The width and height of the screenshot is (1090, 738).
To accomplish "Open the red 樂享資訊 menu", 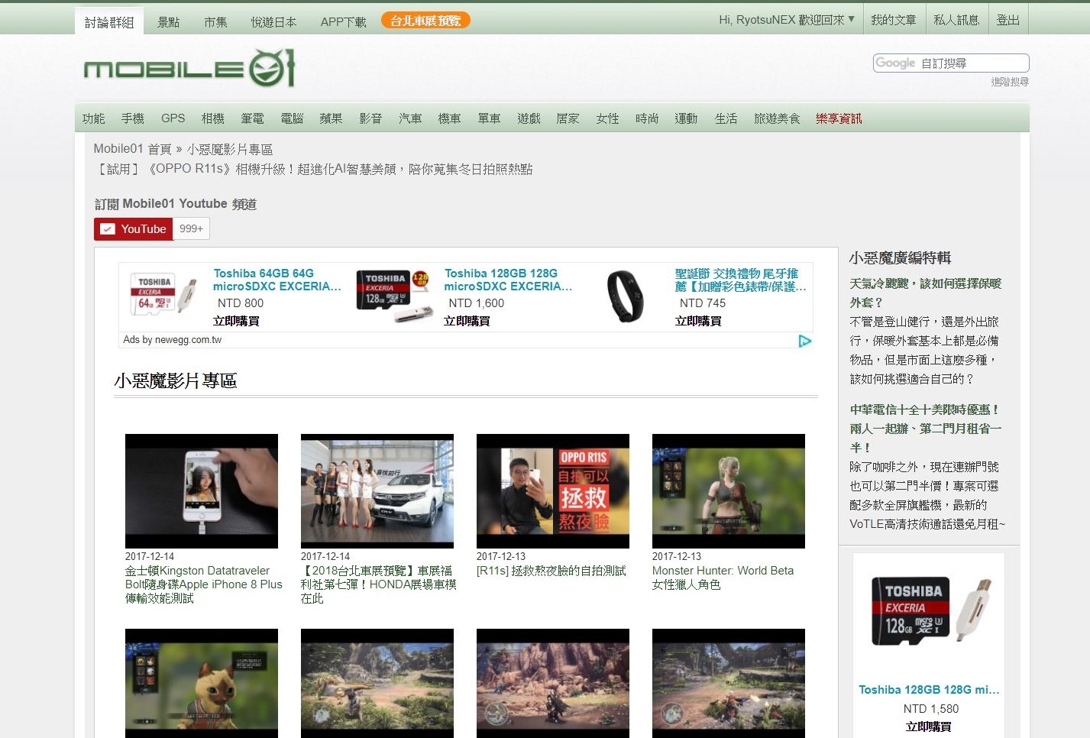I will point(839,118).
